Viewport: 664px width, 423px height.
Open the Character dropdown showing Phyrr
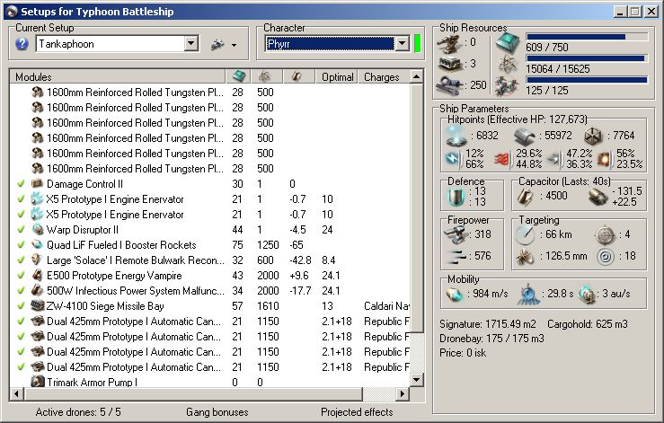pos(401,44)
